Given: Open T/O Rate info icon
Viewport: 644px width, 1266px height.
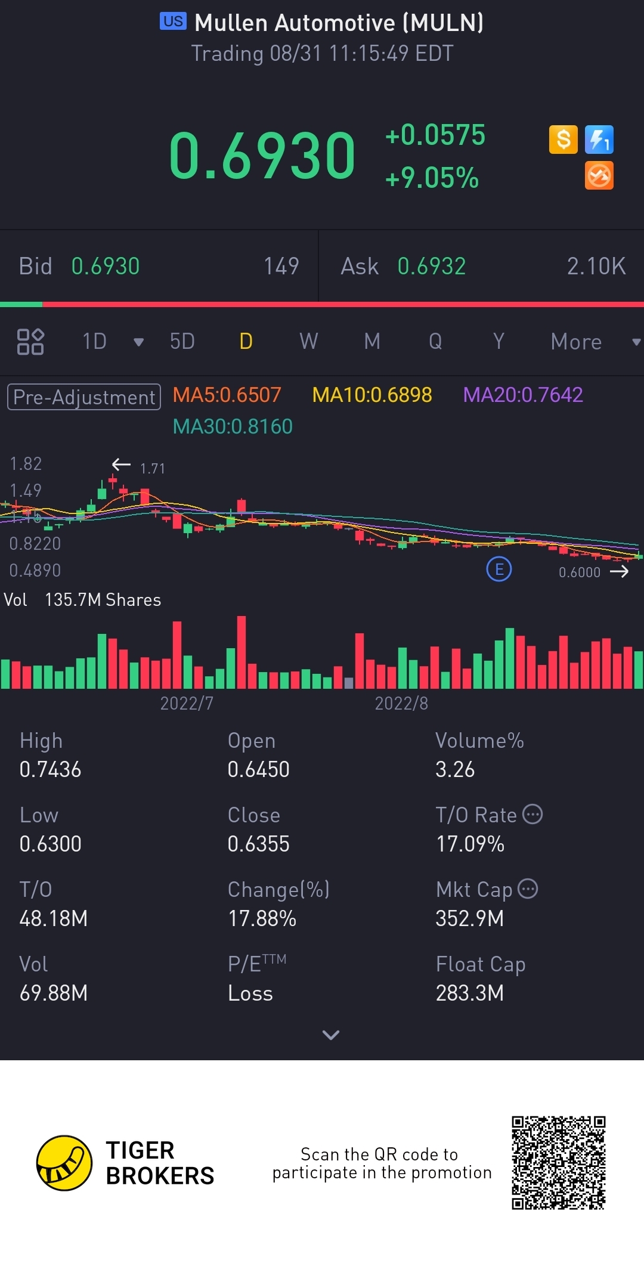Looking at the screenshot, I should (x=532, y=814).
